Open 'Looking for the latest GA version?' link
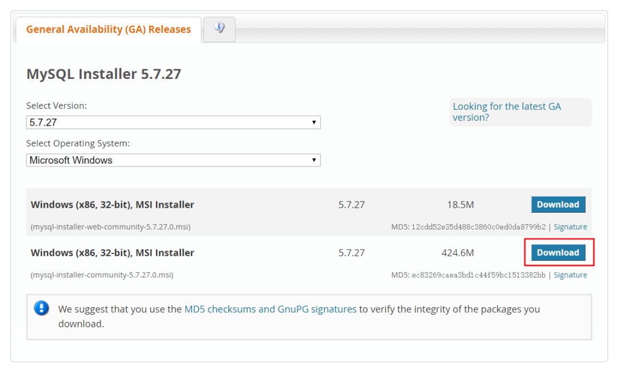The width and height of the screenshot is (619, 369). (507, 112)
